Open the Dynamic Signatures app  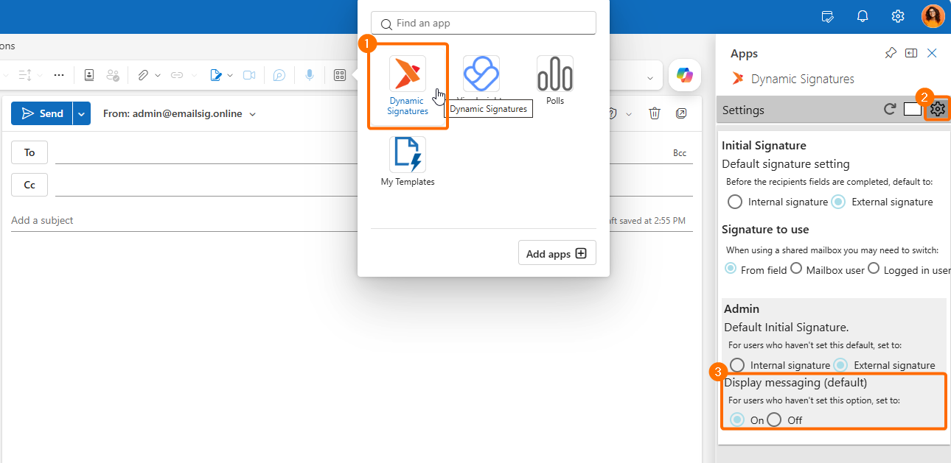click(x=408, y=86)
